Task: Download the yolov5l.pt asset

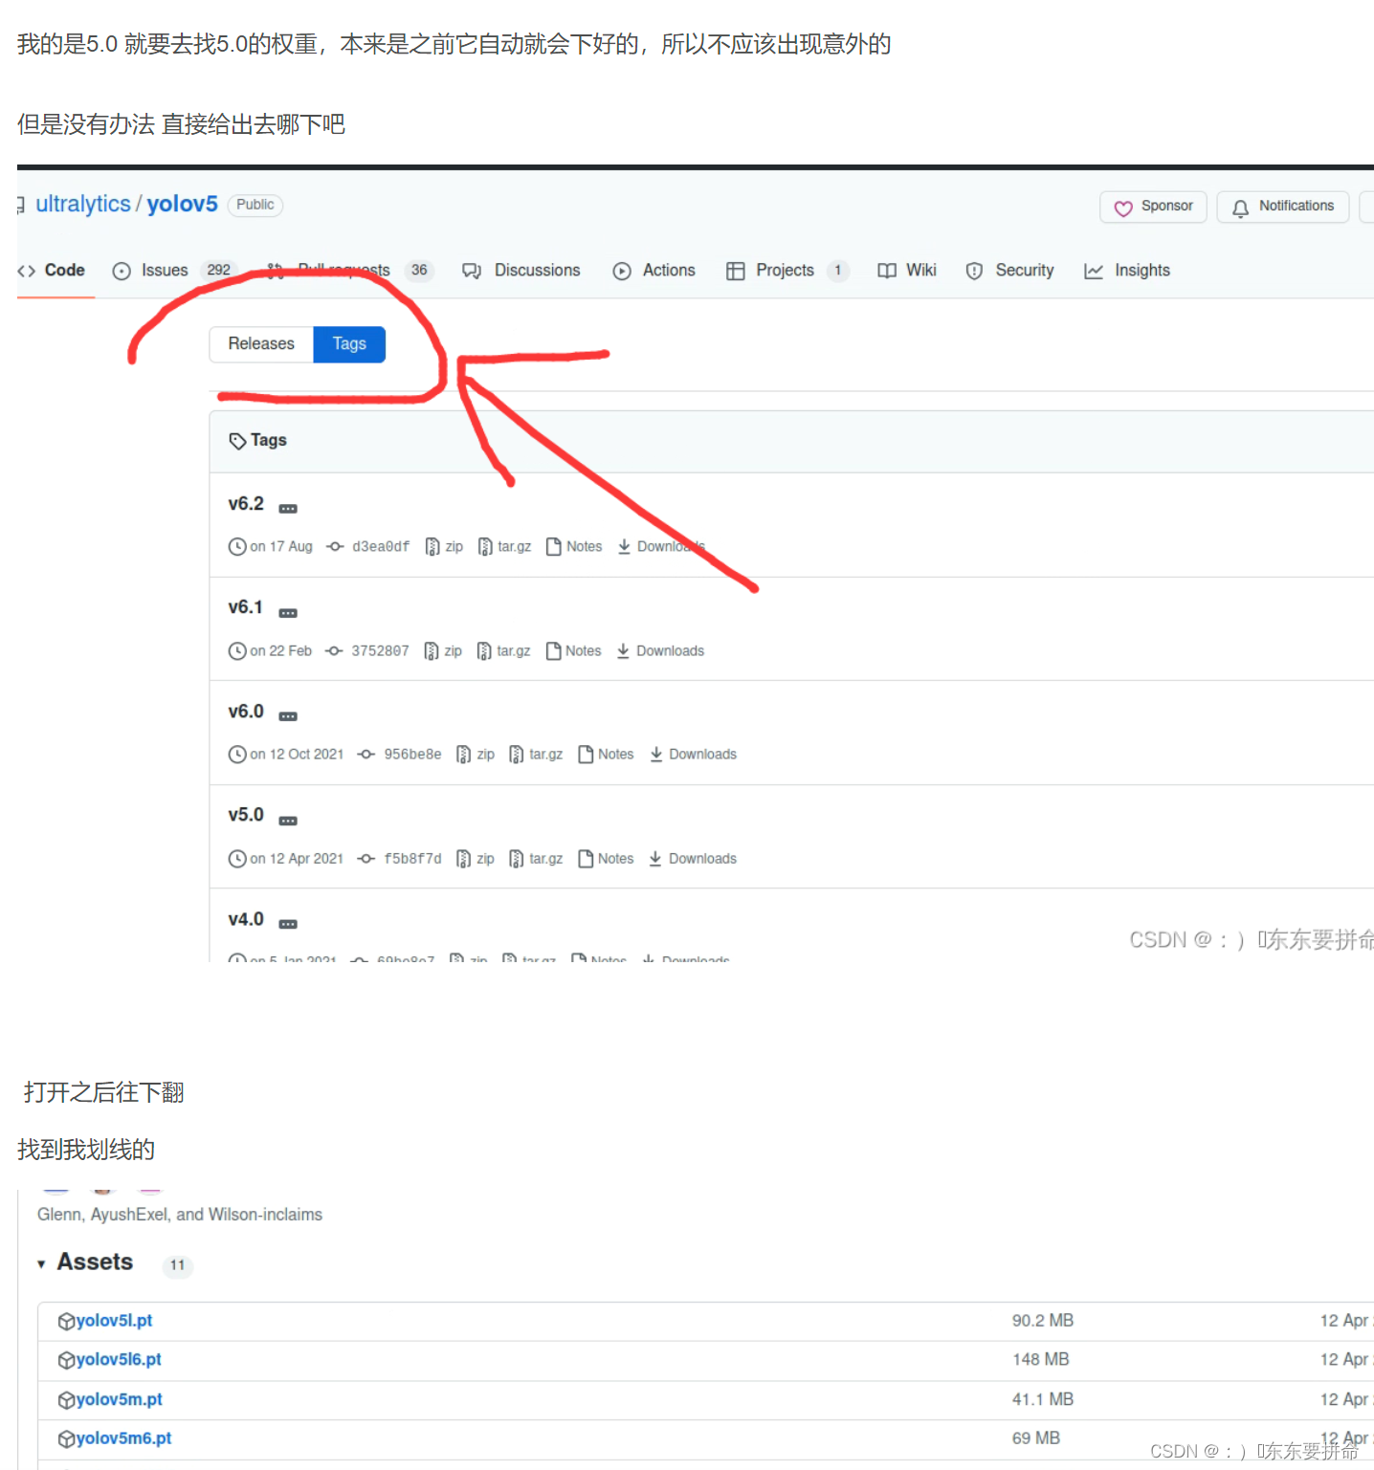Action: 114,1321
